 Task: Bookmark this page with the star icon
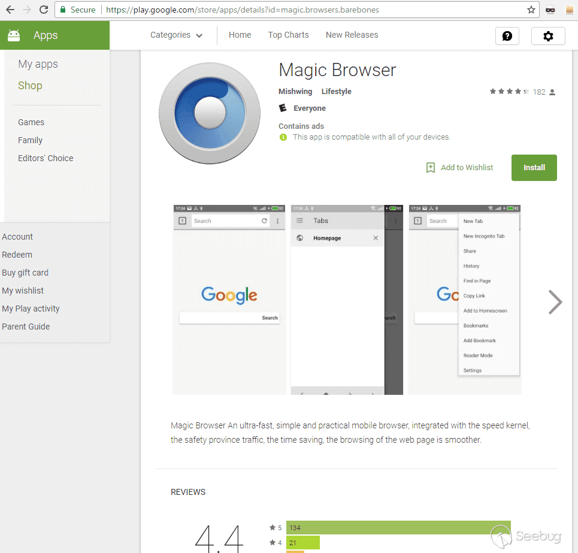(x=531, y=10)
